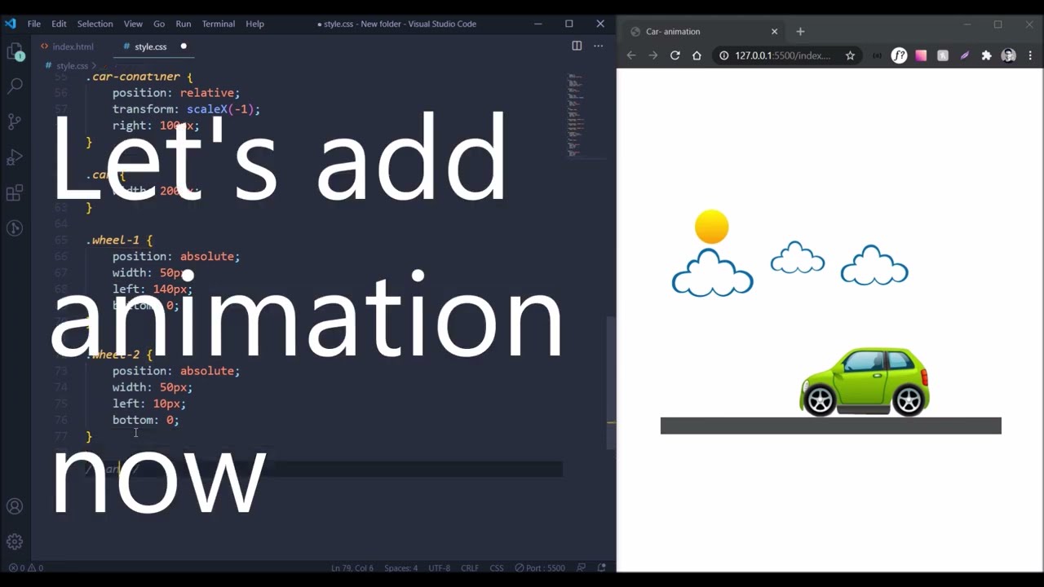1044x587 pixels.
Task: Click the transform: scaleX(-1); line
Action: tap(186, 109)
